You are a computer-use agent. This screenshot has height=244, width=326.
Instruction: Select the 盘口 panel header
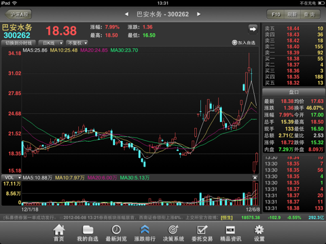point(293,92)
